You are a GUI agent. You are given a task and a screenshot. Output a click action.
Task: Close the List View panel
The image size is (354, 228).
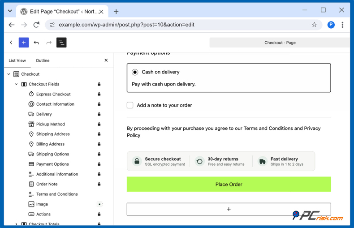[x=106, y=60]
